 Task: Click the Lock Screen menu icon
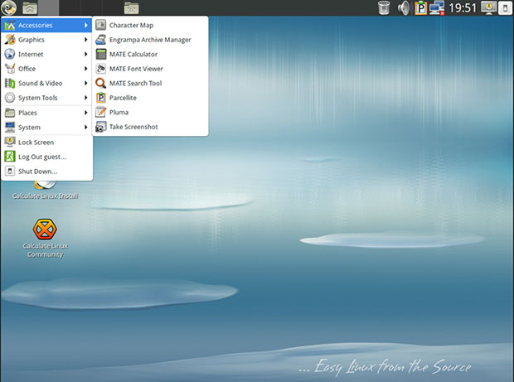[10, 142]
